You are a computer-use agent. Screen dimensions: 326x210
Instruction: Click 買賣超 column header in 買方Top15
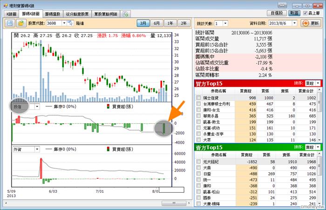(245, 91)
